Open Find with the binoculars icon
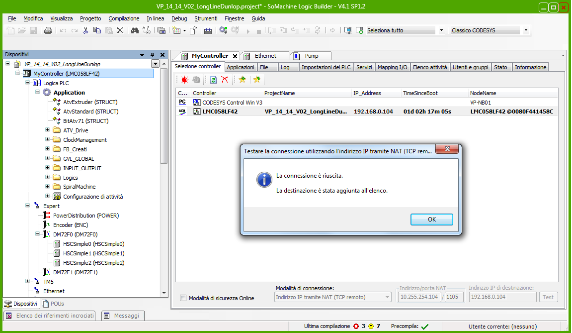 (x=135, y=31)
